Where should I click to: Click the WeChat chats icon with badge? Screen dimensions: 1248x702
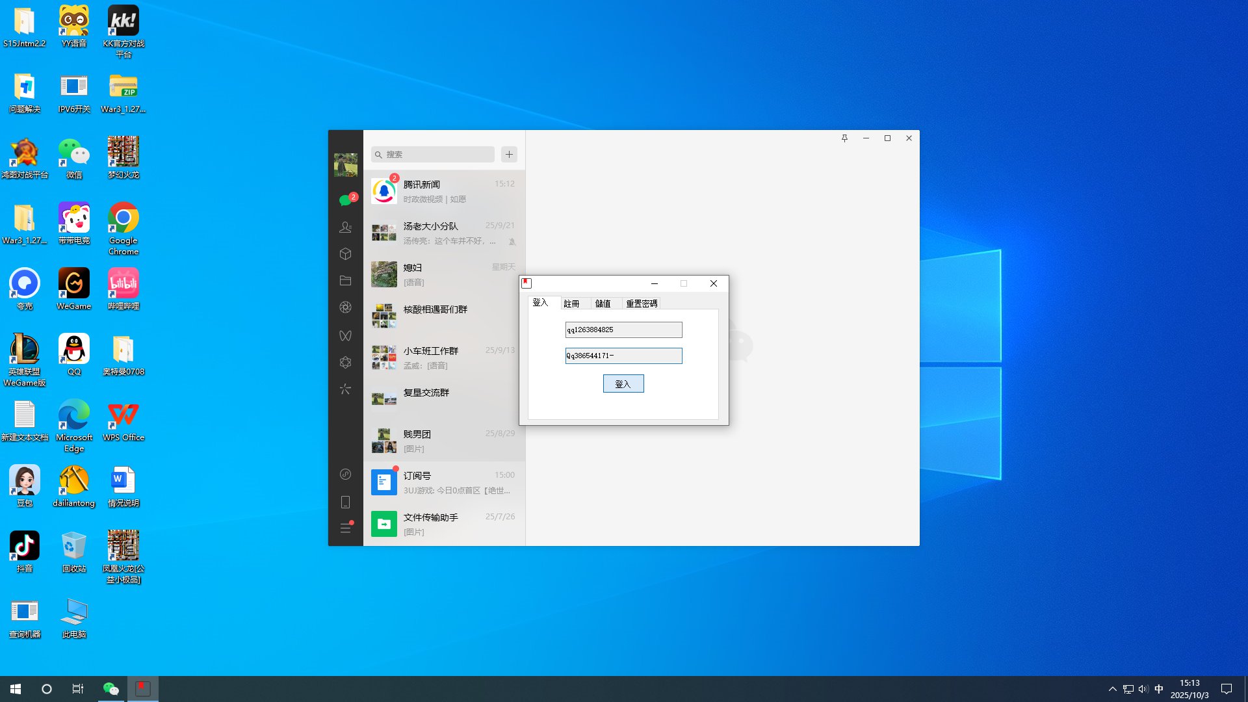345,200
